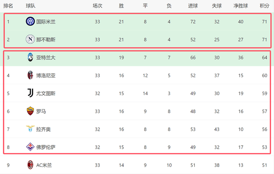Click the Juventus club logo
Screen dimensions: 274x174
click(x=30, y=93)
